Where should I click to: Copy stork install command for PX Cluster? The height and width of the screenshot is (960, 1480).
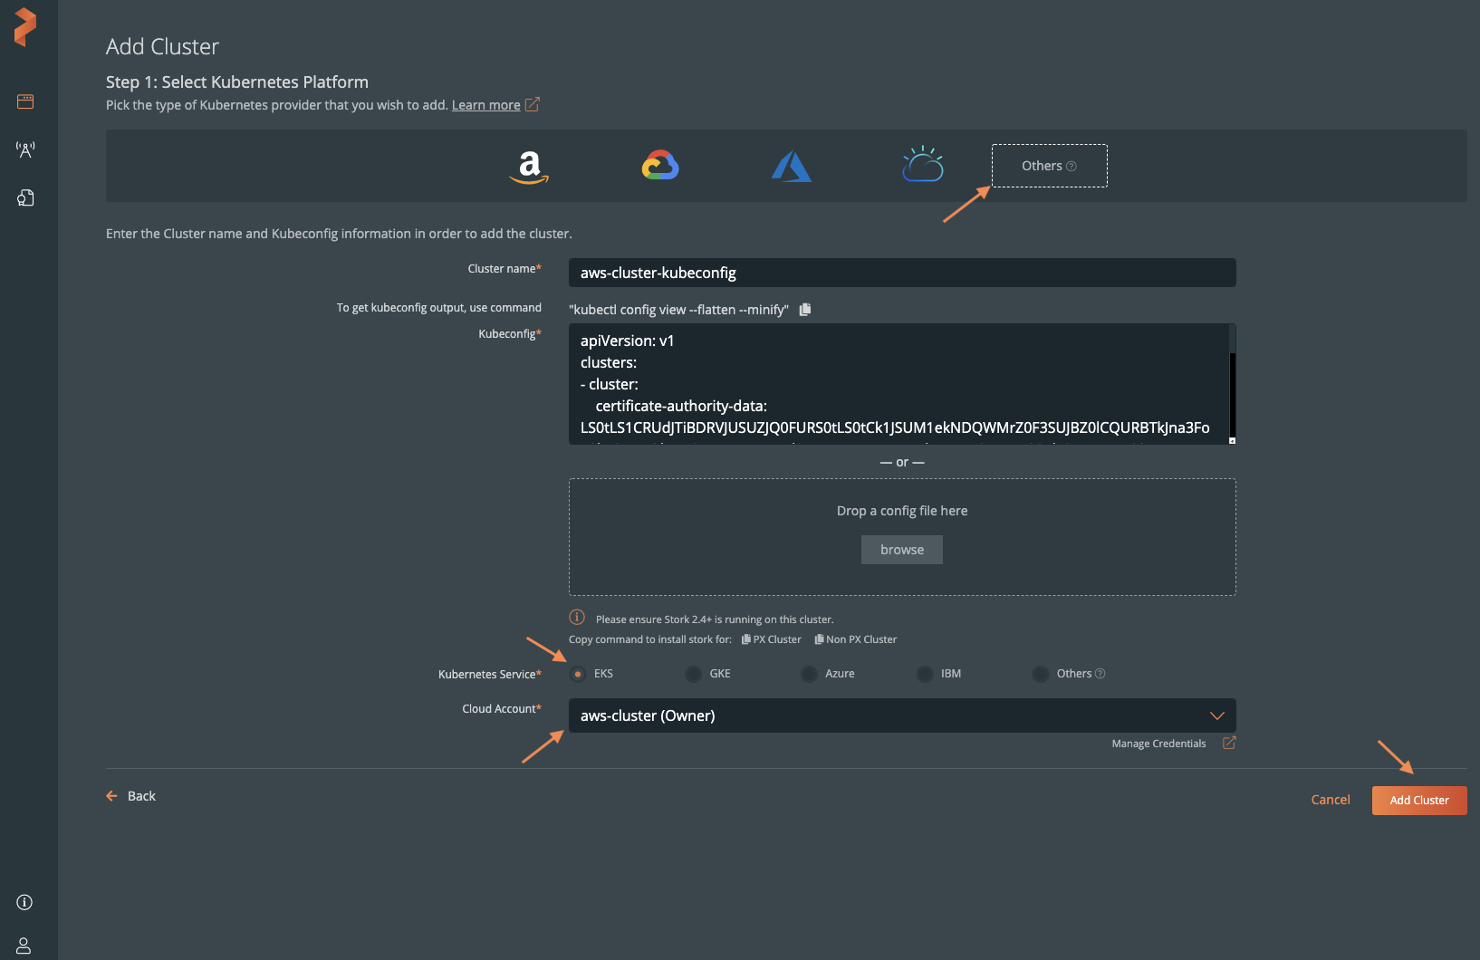pos(771,639)
